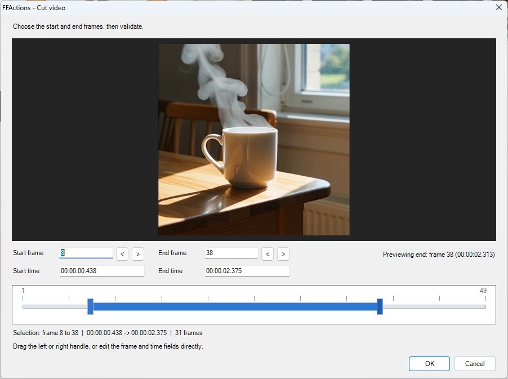Click the 'Start time' label
The image size is (508, 379).
(x=26, y=271)
